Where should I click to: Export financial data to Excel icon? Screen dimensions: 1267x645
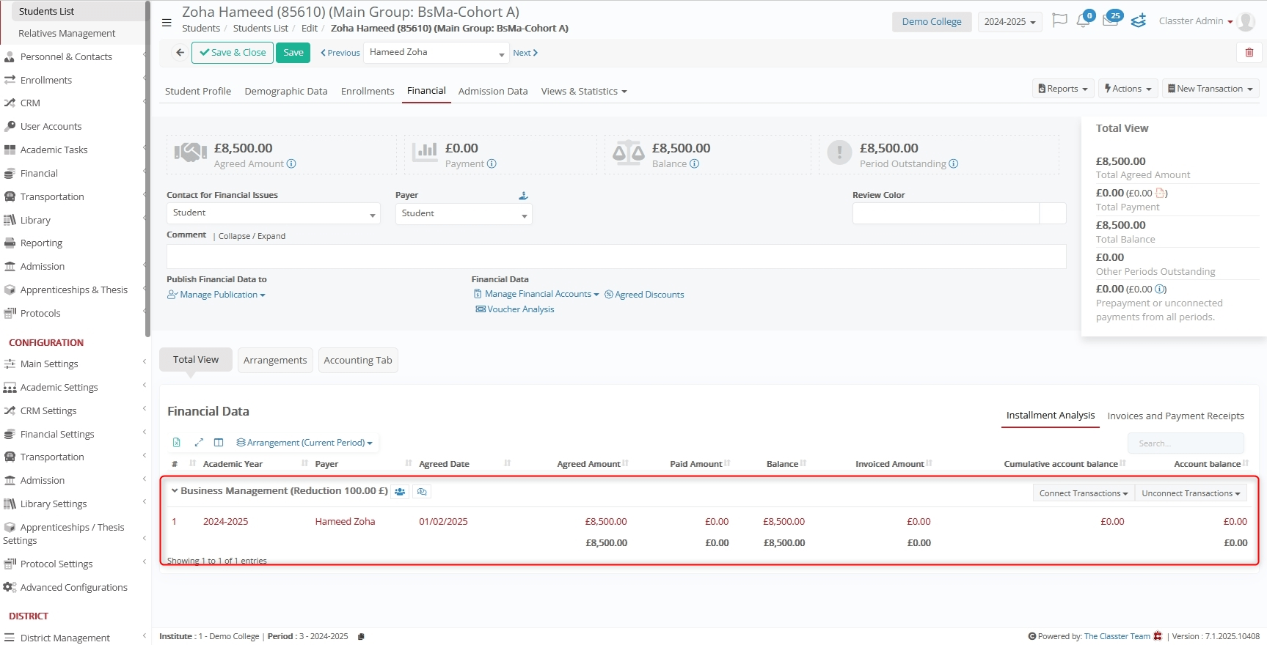click(x=177, y=443)
